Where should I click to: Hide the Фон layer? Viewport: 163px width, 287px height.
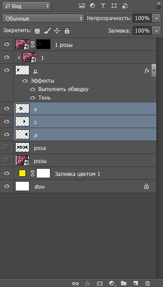pyautogui.click(x=7, y=186)
